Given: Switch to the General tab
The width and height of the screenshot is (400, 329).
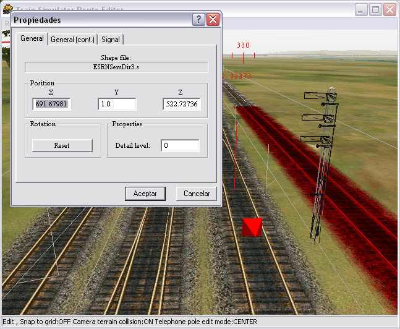Looking at the screenshot, I should (x=32, y=39).
